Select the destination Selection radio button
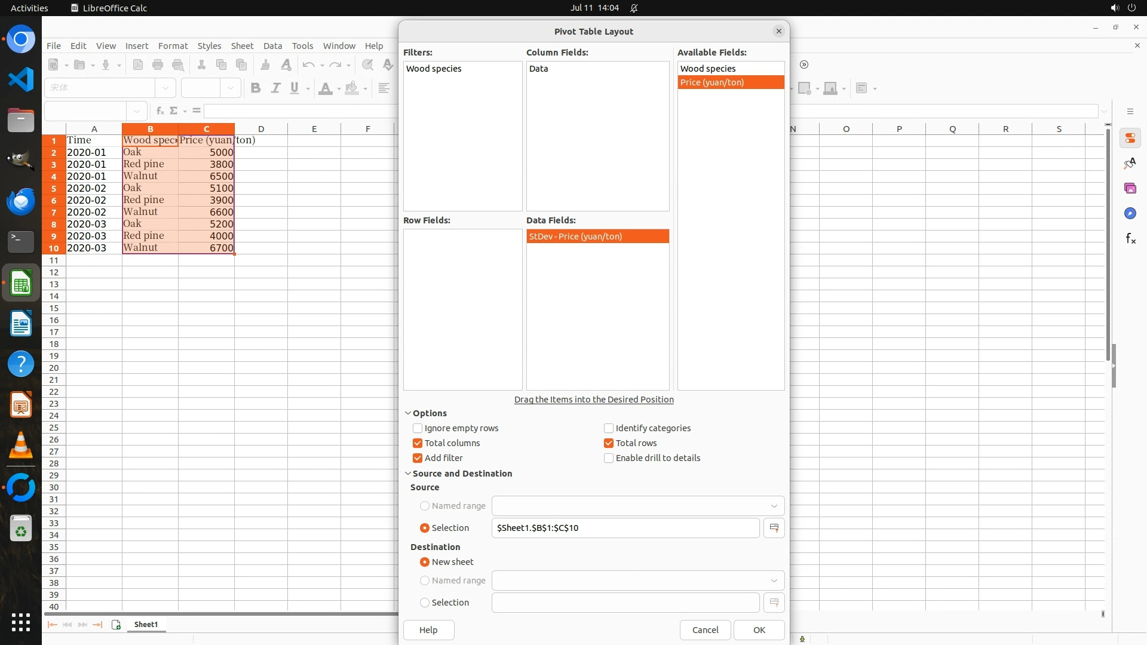The width and height of the screenshot is (1147, 645). [425, 603]
